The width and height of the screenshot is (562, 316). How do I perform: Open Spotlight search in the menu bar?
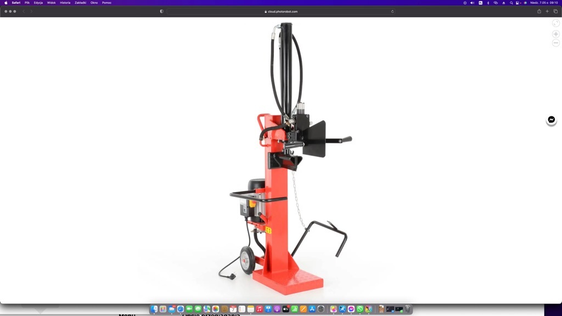512,3
